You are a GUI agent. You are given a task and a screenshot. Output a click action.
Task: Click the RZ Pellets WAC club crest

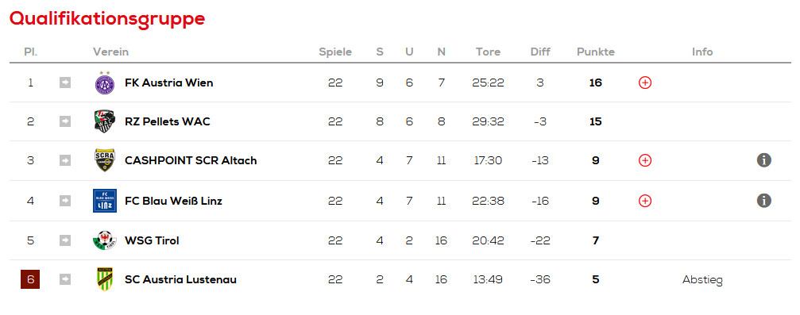[105, 122]
